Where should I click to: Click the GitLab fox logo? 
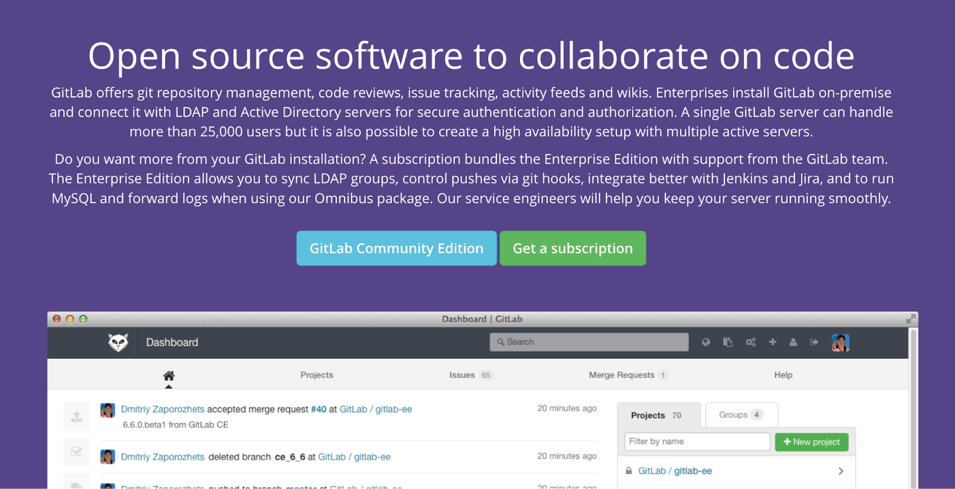click(118, 342)
